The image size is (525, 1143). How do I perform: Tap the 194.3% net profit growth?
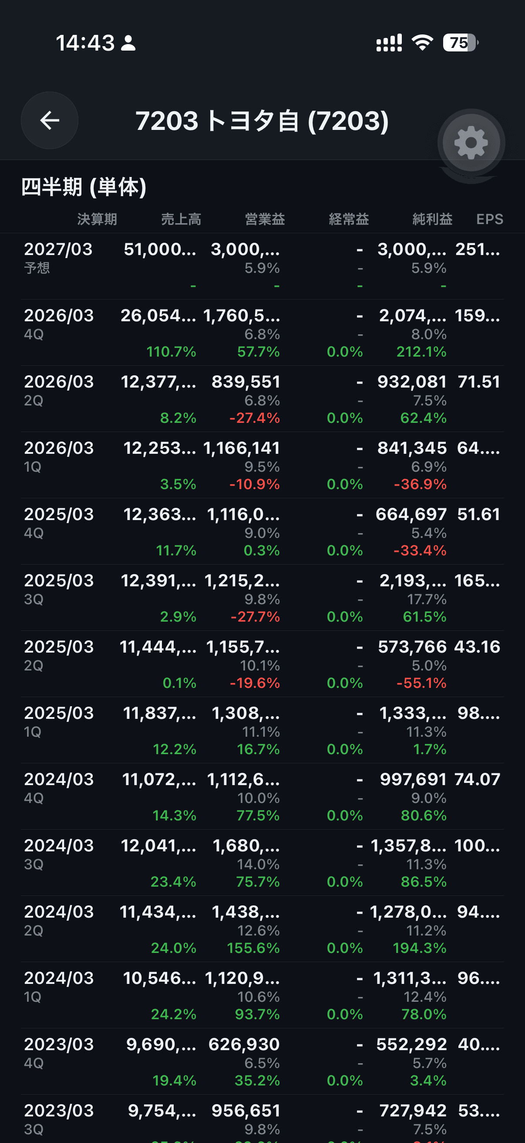tap(420, 948)
